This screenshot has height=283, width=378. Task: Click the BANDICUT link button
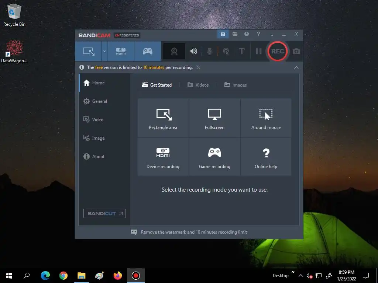coord(104,213)
